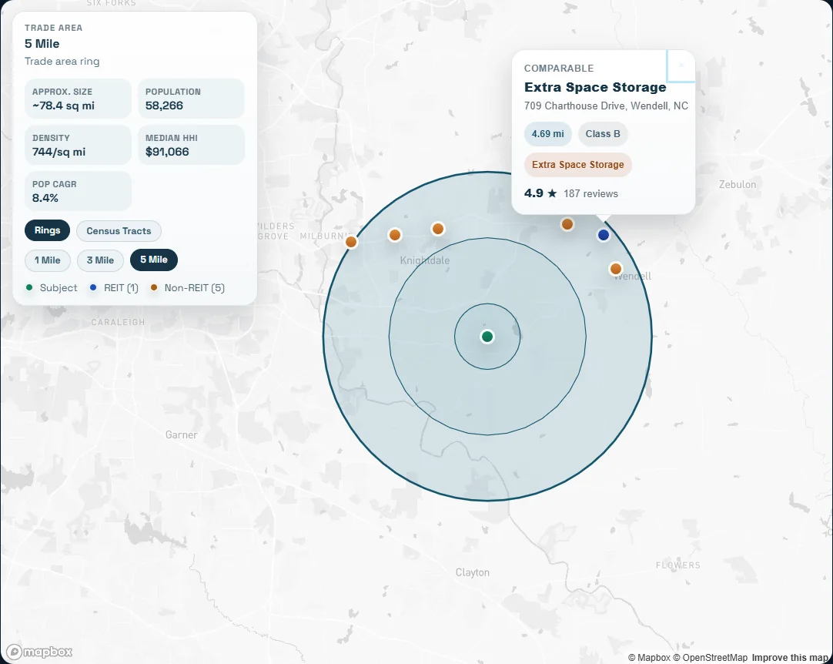This screenshot has height=664, width=833.
Task: Click the orange marker beside the popup tail
Action: [567, 224]
